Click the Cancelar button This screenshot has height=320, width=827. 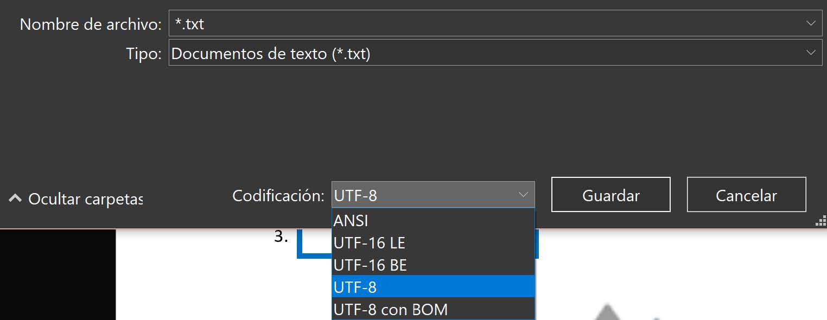click(x=746, y=194)
